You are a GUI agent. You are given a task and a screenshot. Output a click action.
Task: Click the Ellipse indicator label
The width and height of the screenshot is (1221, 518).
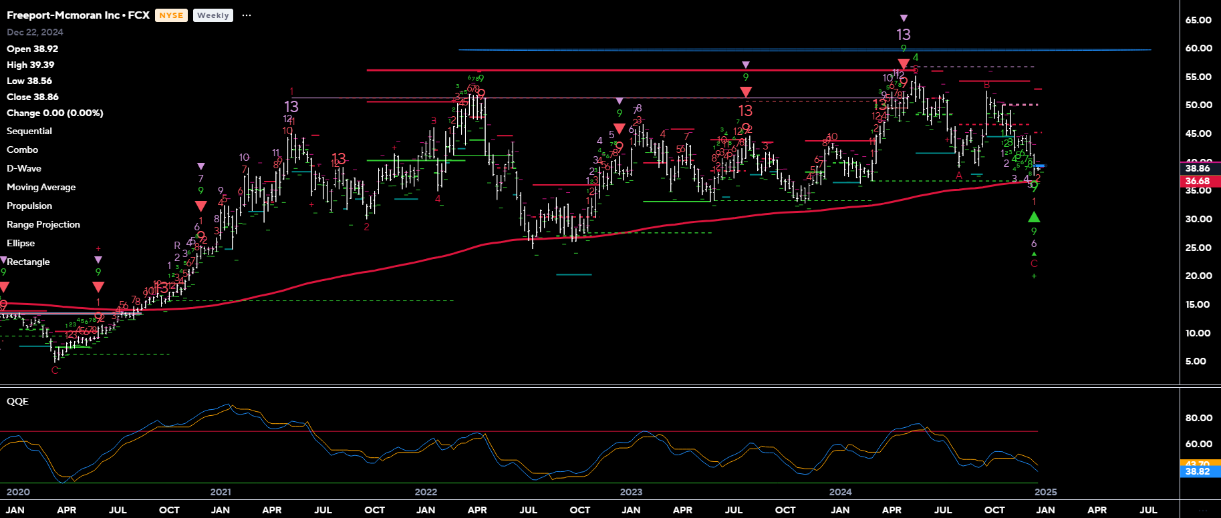coord(21,244)
